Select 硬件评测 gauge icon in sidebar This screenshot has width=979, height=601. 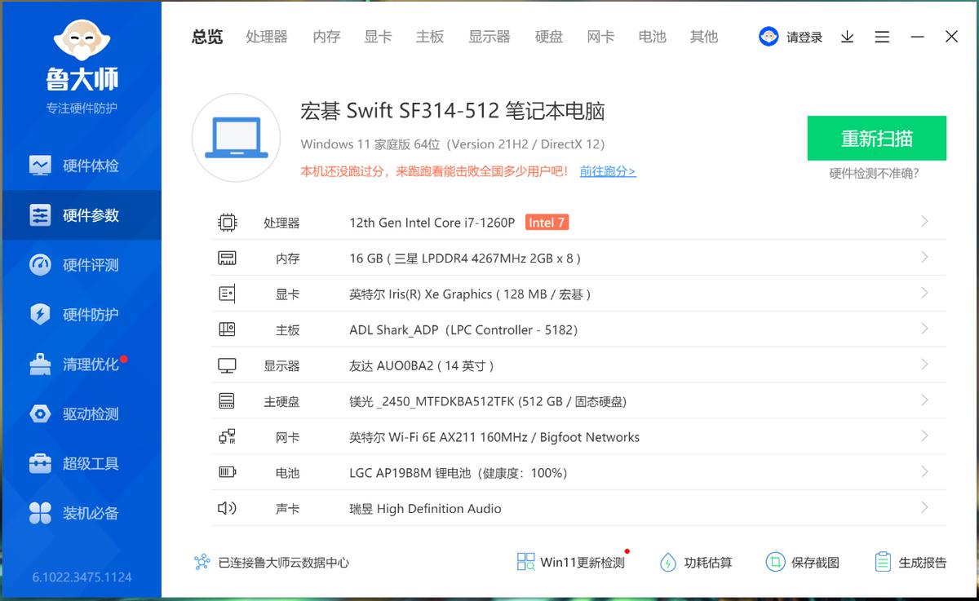point(40,265)
